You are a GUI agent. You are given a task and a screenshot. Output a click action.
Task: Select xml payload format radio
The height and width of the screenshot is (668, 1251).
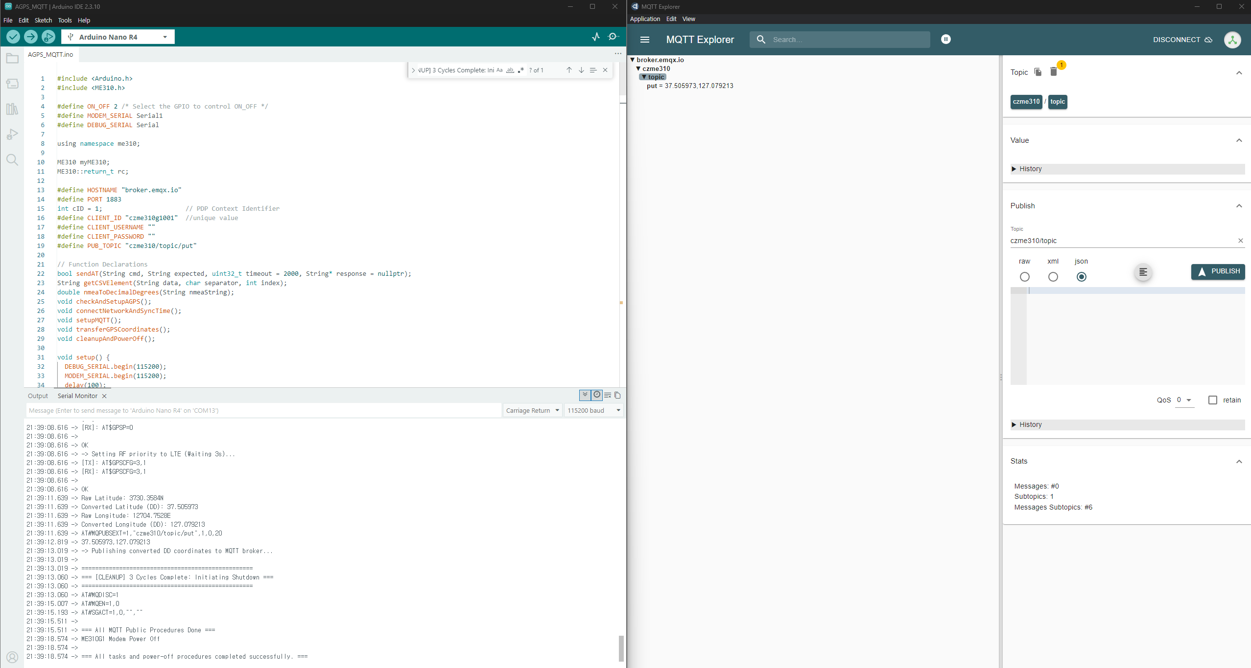1053,277
